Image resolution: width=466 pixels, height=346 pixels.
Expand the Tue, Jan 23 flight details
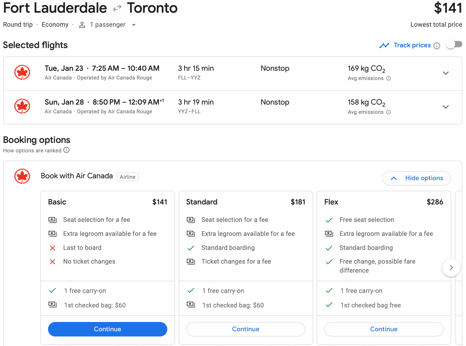click(446, 73)
